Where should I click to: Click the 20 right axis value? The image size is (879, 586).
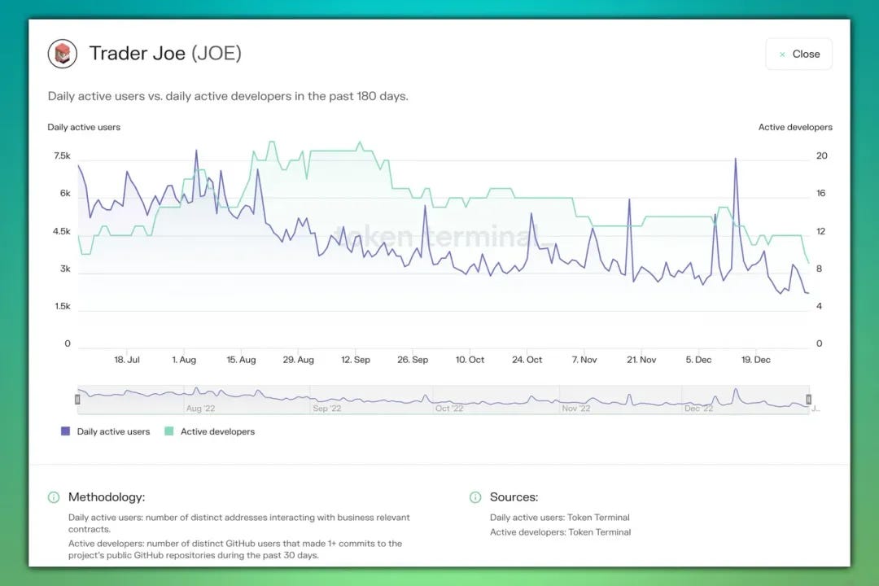(821, 156)
